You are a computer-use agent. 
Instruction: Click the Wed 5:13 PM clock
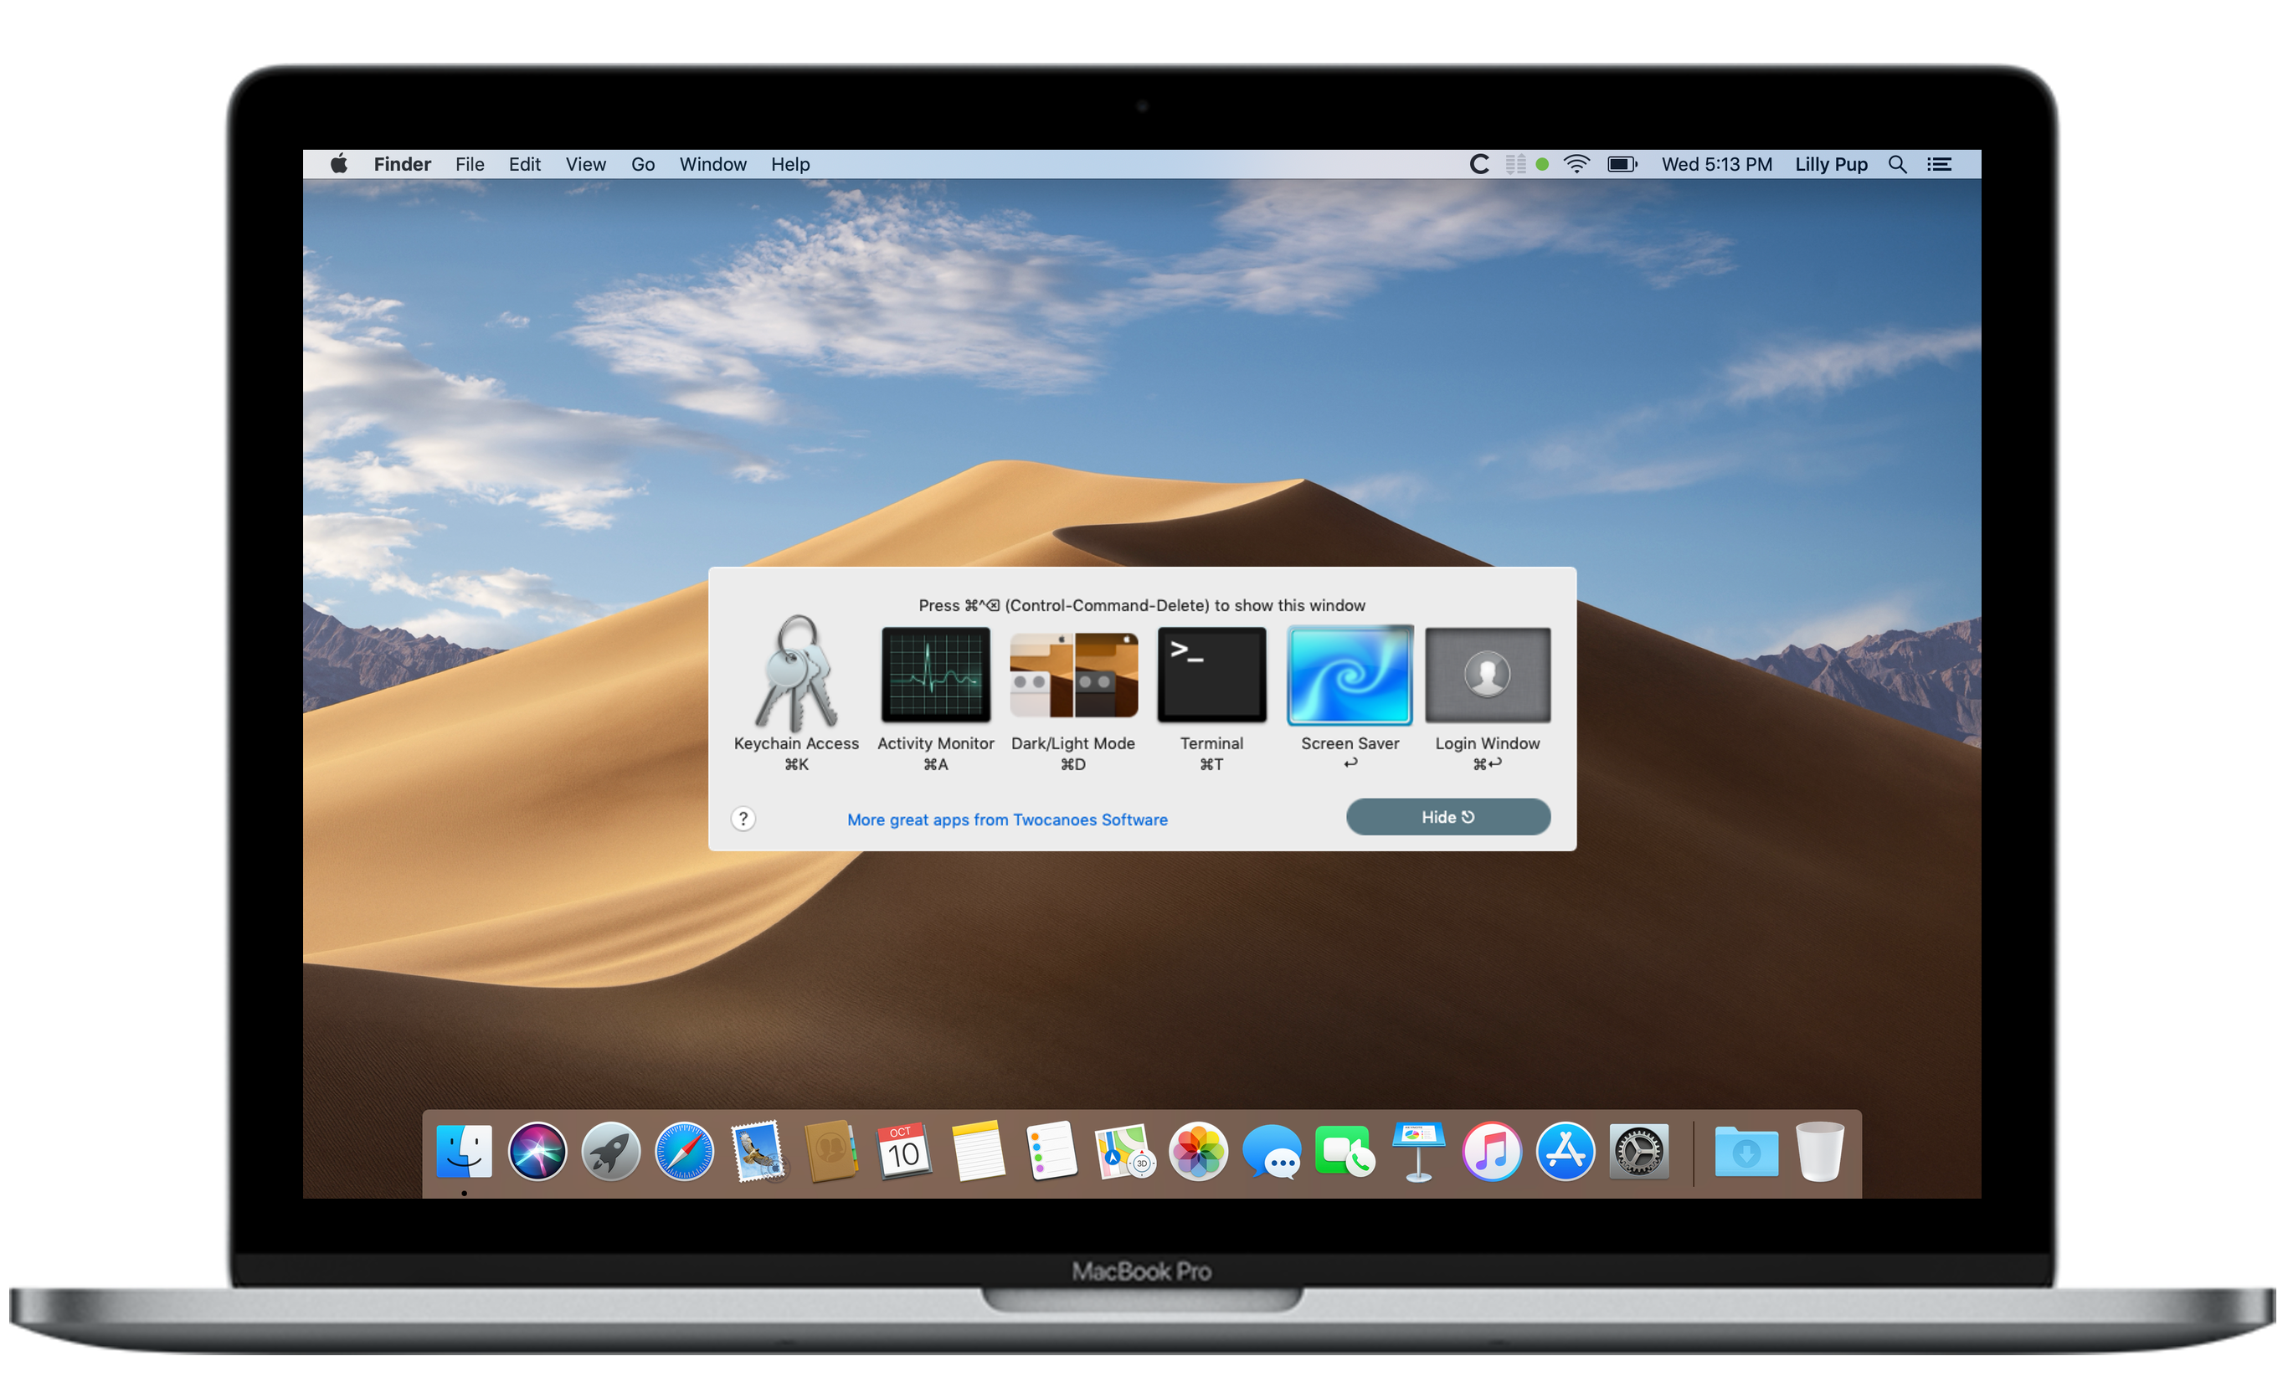1717,164
